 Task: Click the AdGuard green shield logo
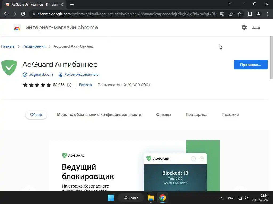pyautogui.click(x=9, y=67)
